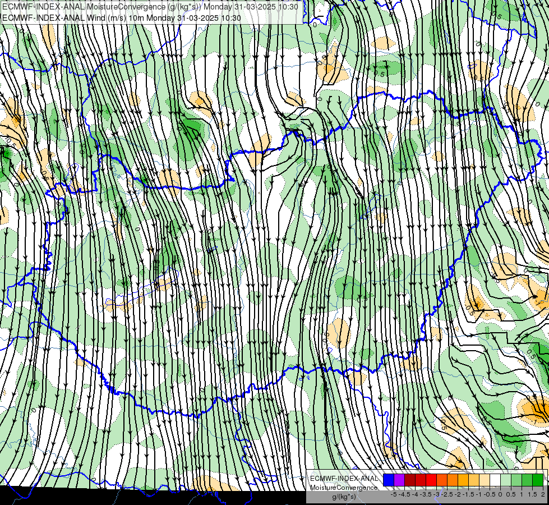Image resolution: width=549 pixels, height=505 pixels.
Task: Click the legend unit label g/(kg*s)
Action: (x=344, y=497)
